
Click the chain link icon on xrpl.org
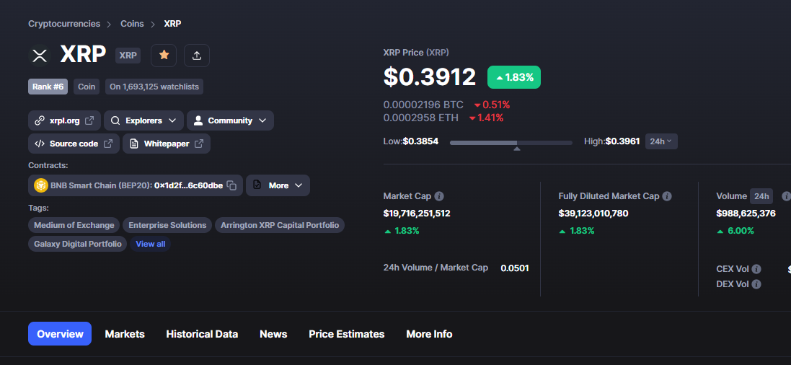[x=40, y=120]
